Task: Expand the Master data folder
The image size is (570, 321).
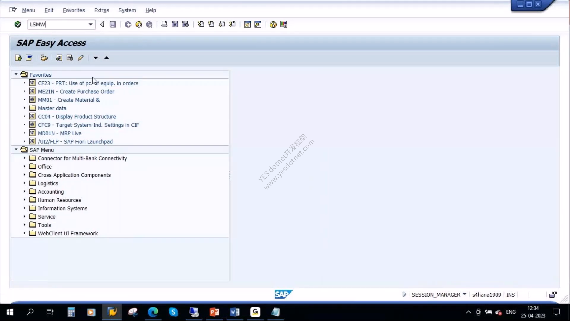Action: click(x=24, y=108)
